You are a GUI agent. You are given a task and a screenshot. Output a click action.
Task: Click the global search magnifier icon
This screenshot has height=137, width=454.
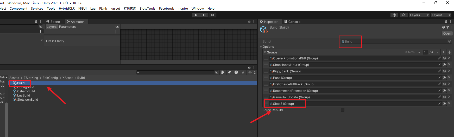point(403,15)
